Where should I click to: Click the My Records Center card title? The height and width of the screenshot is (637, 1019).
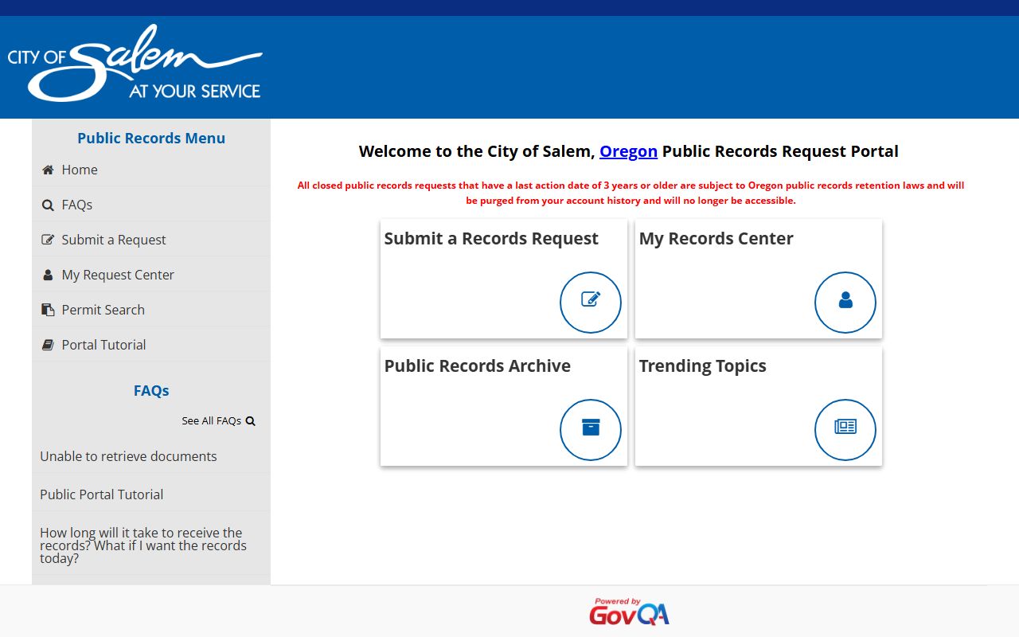pos(716,239)
